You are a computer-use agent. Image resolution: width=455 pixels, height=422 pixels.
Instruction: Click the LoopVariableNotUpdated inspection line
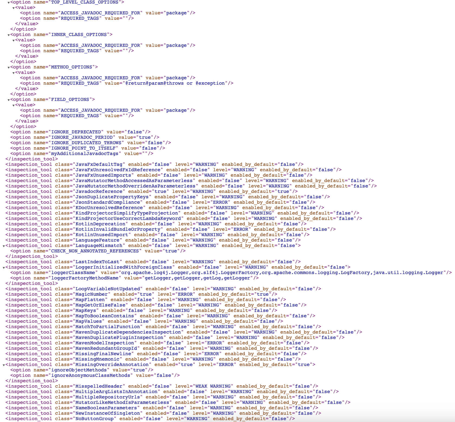tap(163, 289)
